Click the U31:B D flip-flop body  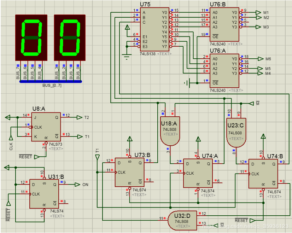click(44, 194)
